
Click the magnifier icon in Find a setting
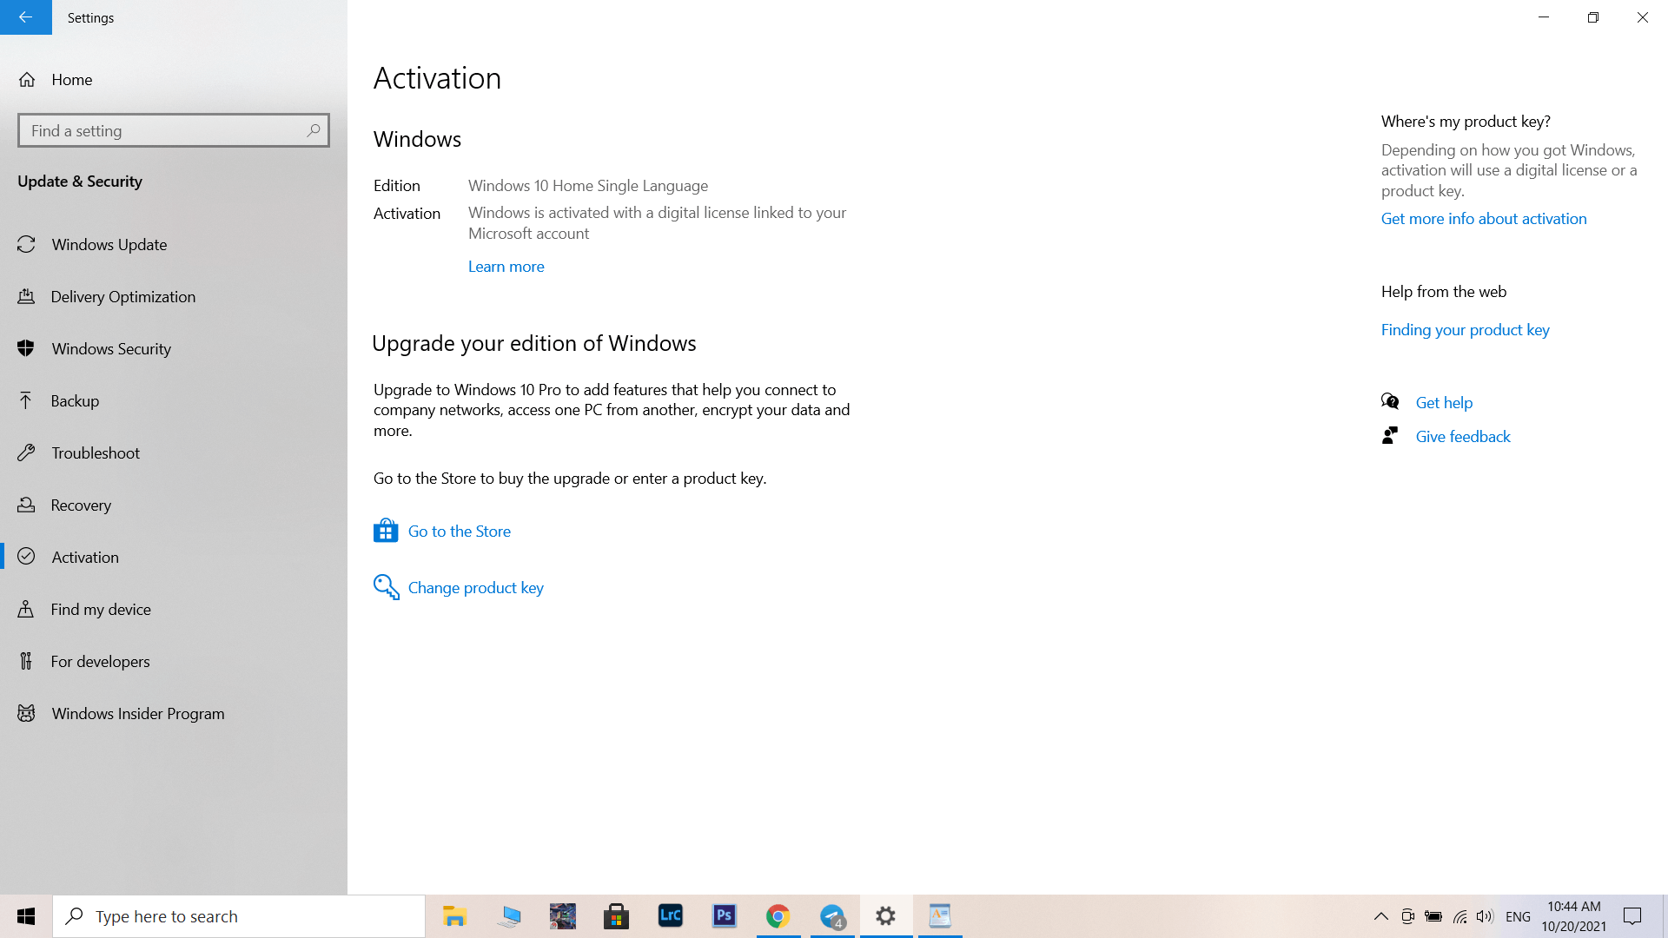[314, 130]
